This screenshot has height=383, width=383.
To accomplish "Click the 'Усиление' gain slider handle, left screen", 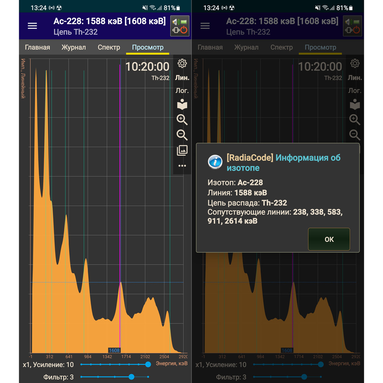I will coord(148,365).
